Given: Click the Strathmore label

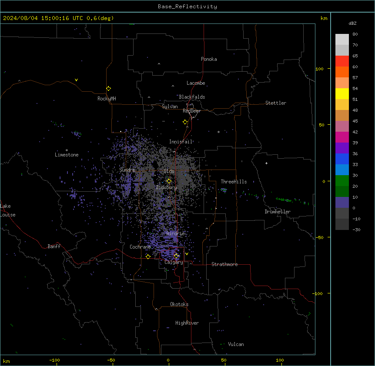Looking at the screenshot, I should pyautogui.click(x=224, y=264).
